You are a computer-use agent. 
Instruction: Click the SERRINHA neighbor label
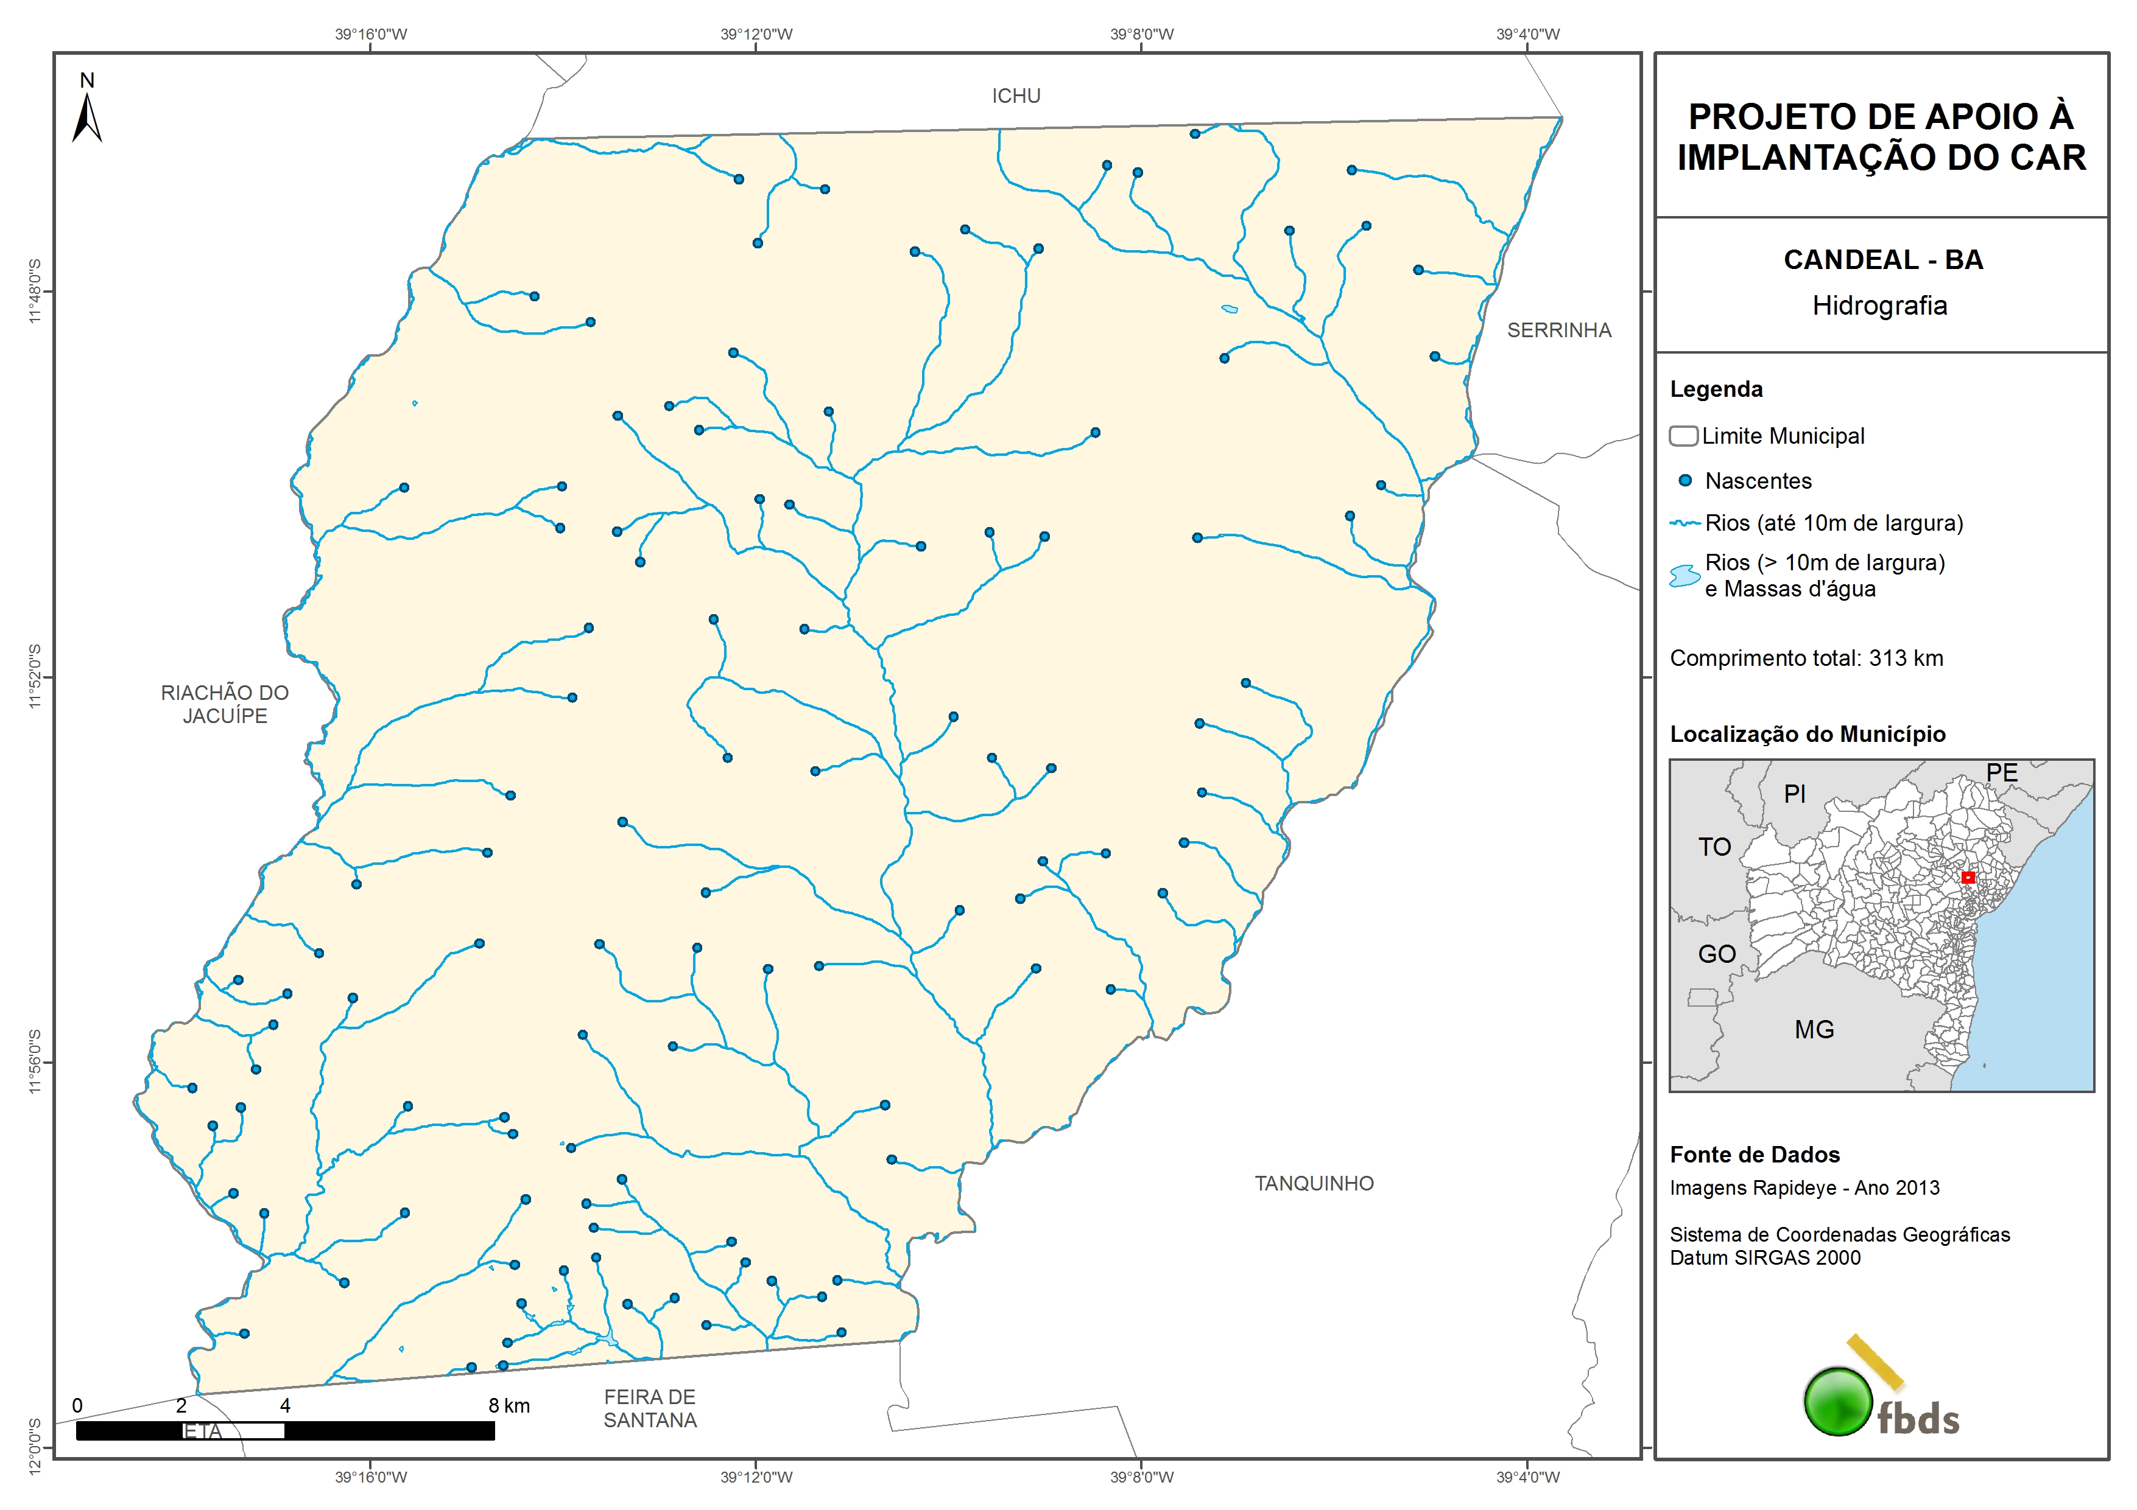coord(1559,330)
